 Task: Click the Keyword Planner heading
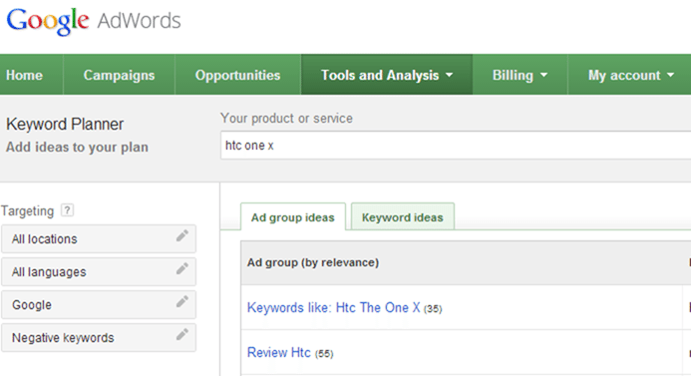[x=65, y=125]
